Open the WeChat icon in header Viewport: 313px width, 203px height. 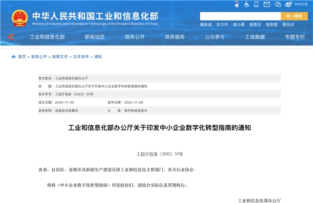[x=278, y=4]
